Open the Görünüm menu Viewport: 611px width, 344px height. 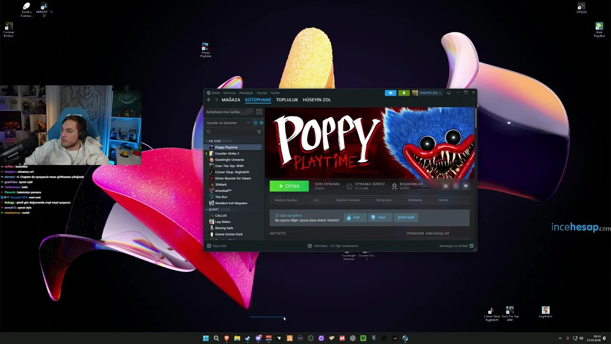[x=230, y=93]
